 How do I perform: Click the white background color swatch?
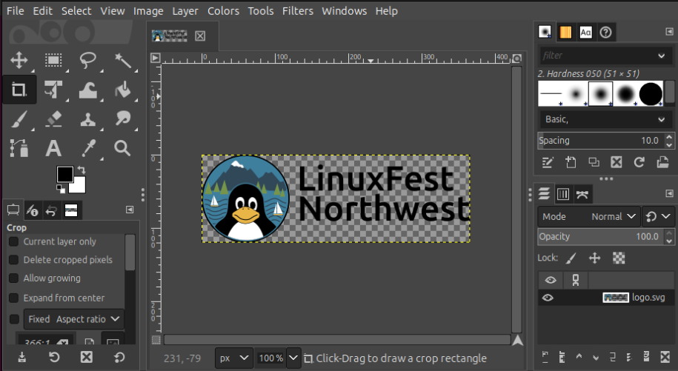[x=79, y=186]
